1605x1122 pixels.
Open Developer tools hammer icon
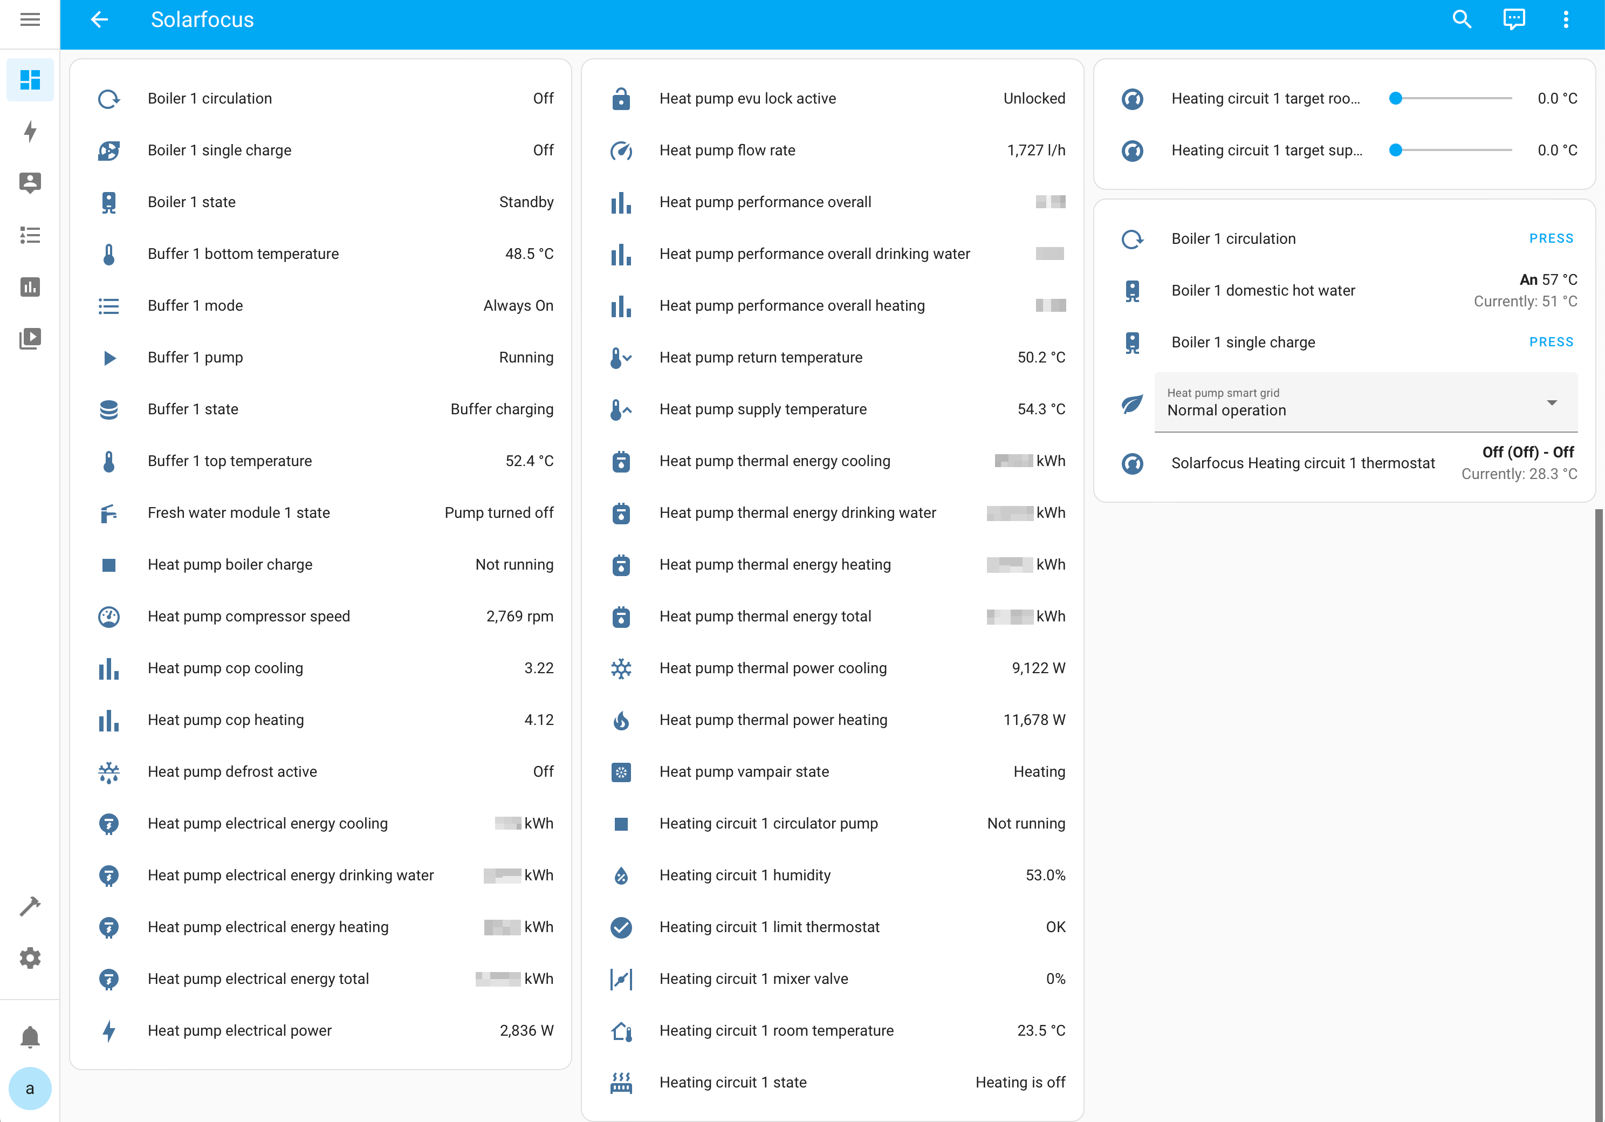coord(30,906)
